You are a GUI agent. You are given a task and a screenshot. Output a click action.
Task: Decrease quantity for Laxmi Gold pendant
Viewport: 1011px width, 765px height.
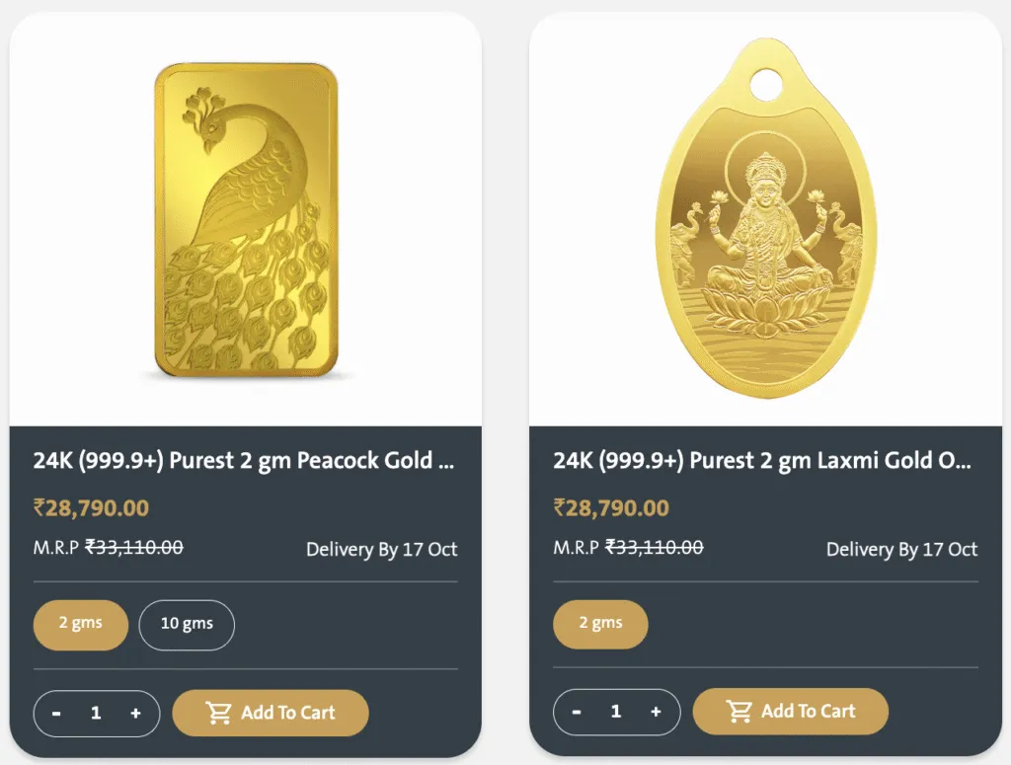coord(577,712)
